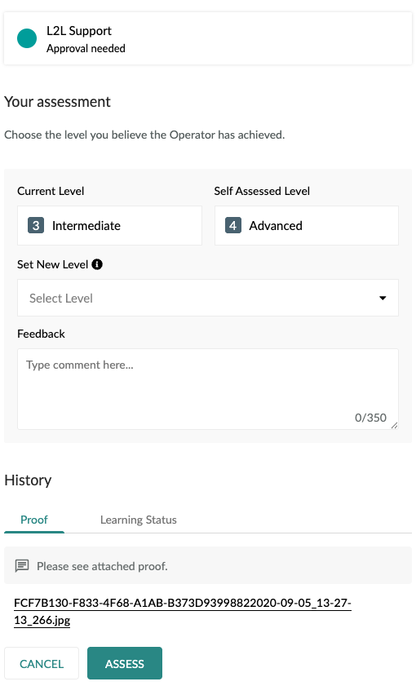This screenshot has width=416, height=686.
Task: Select the Proof tab
Action: click(34, 520)
